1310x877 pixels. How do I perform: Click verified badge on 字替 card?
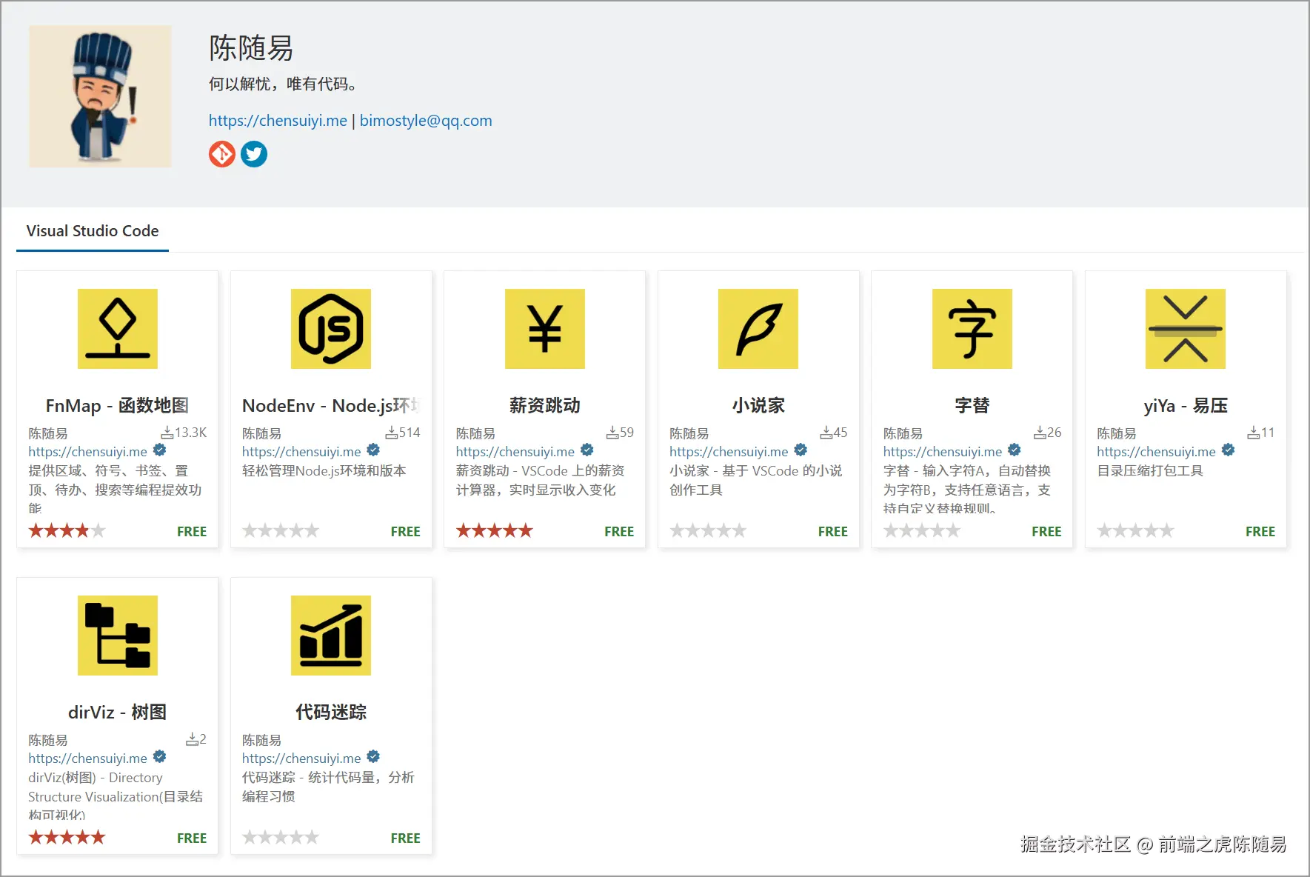point(1015,450)
